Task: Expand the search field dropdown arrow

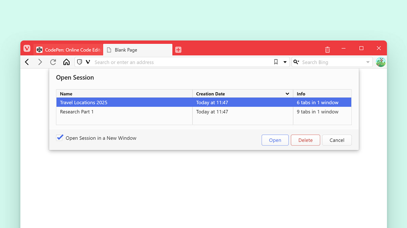Action: (368, 62)
